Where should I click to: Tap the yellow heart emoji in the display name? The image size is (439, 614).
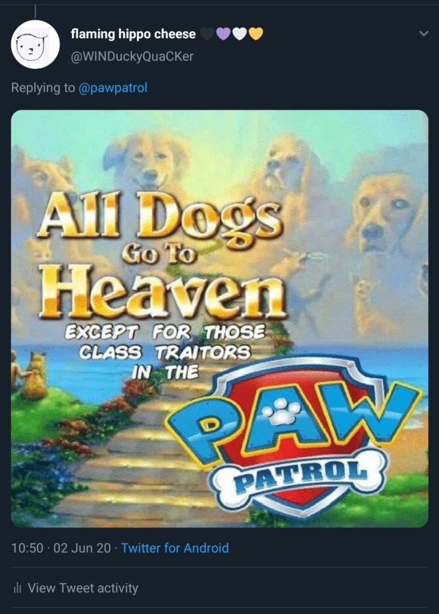pyautogui.click(x=256, y=34)
